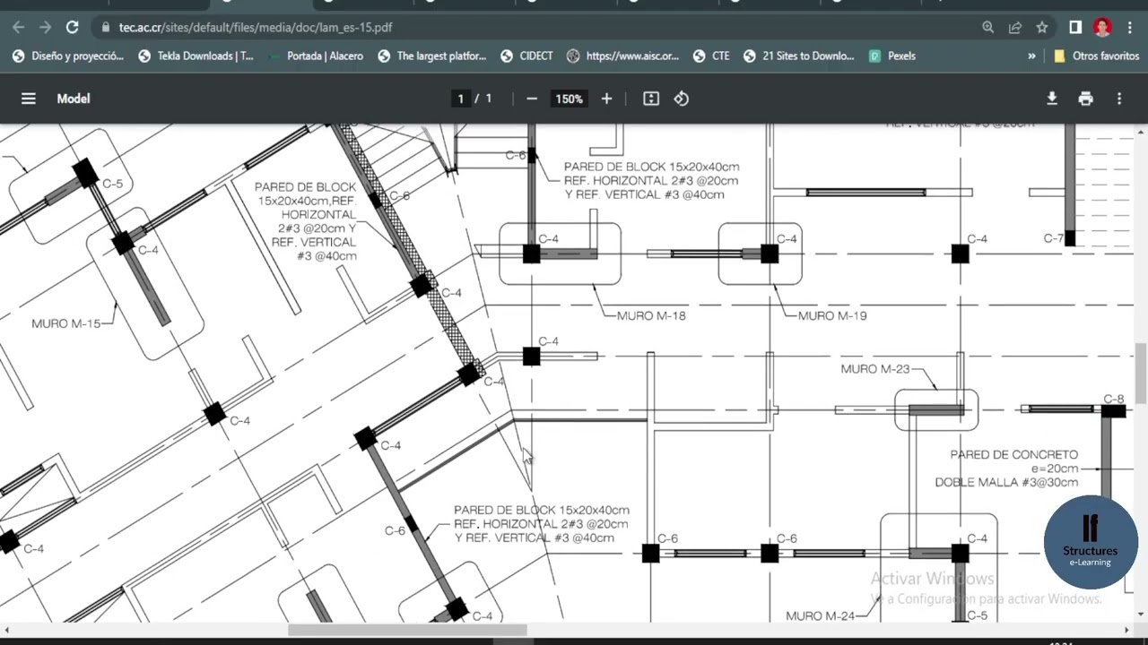The width and height of the screenshot is (1148, 645).
Task: Click the MURO M-23 label
Action: pyautogui.click(x=875, y=368)
